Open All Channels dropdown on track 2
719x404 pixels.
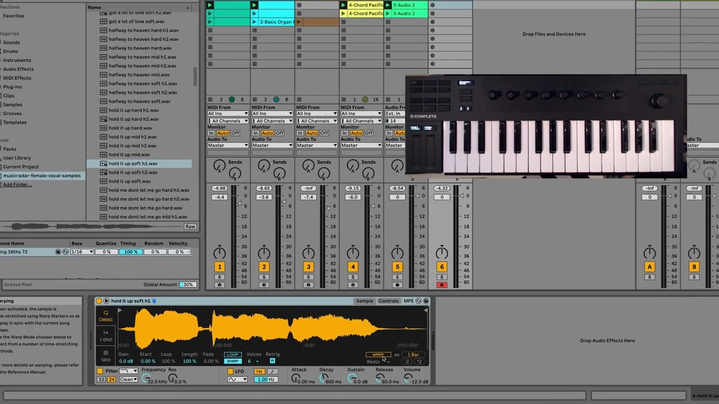coord(272,121)
